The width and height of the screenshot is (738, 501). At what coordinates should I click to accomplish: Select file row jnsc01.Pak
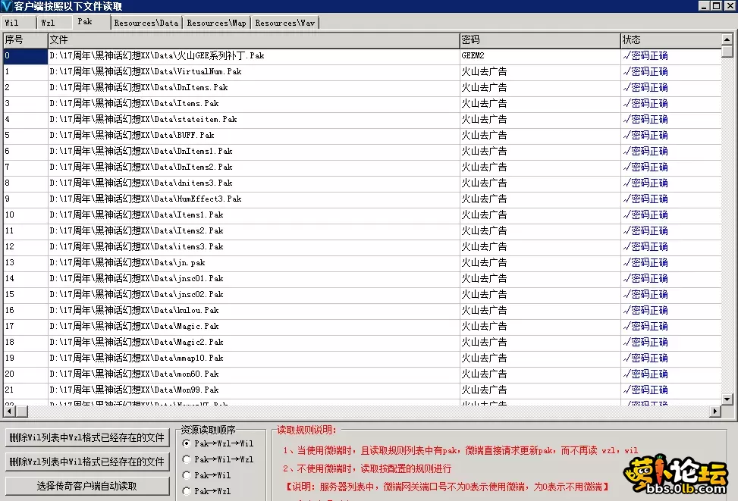pos(362,278)
